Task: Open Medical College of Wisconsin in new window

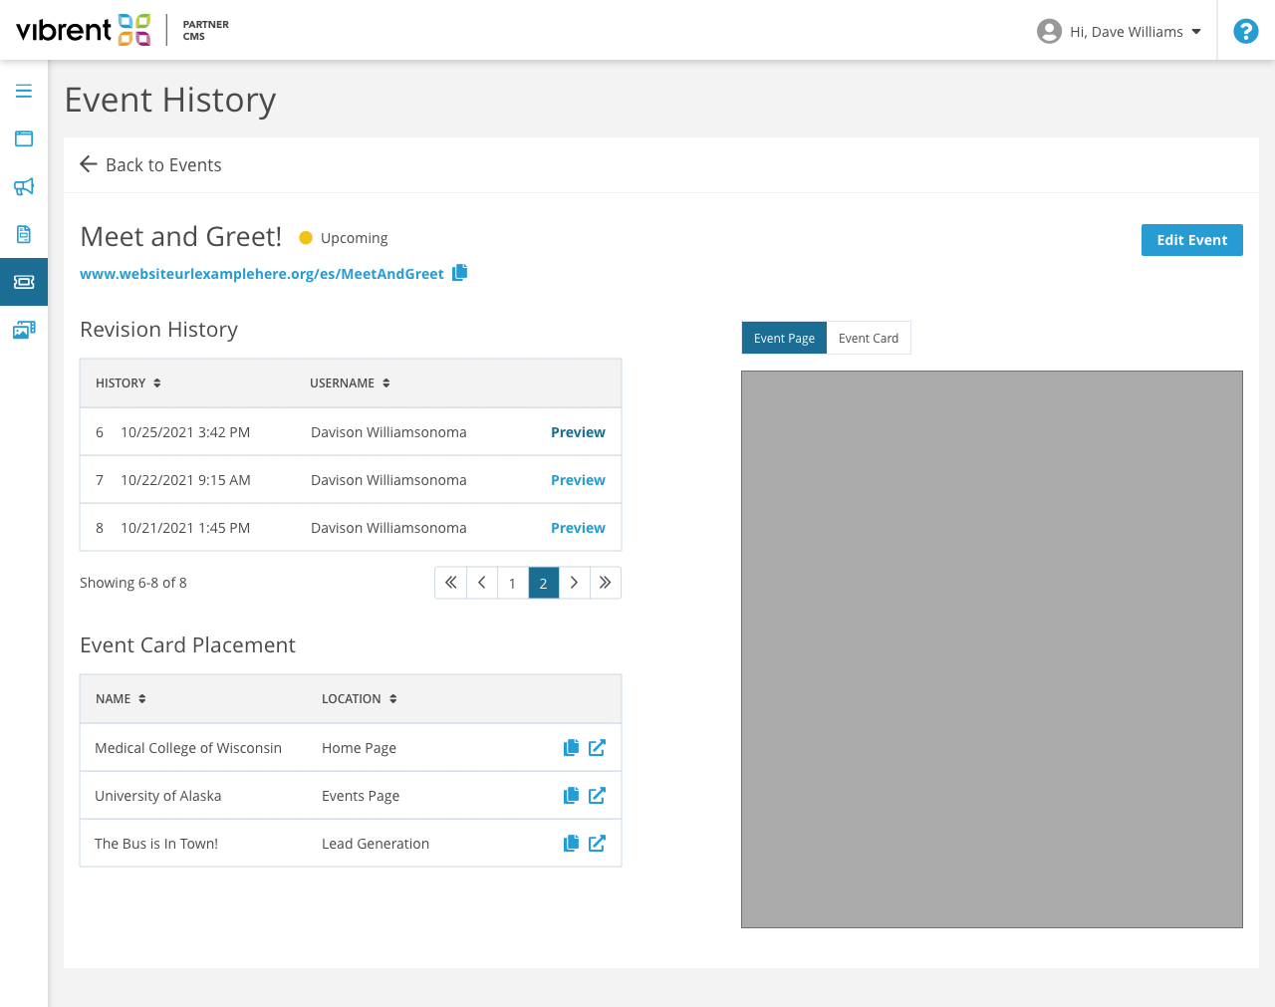Action: click(597, 748)
